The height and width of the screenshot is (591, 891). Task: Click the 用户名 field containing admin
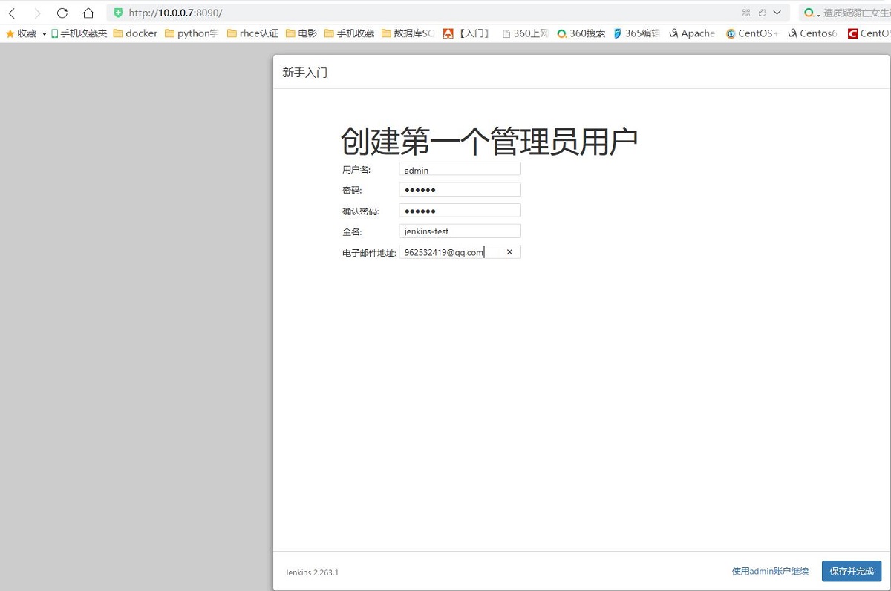[x=460, y=169]
